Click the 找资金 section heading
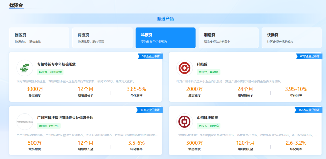 pos(16,5)
